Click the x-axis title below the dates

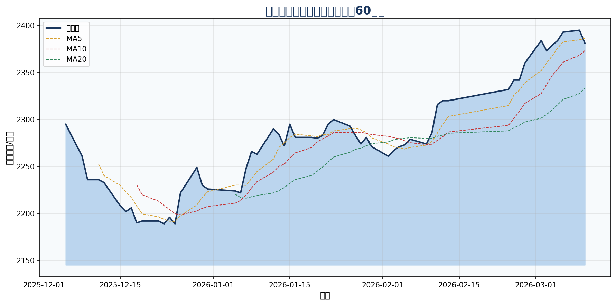[x=325, y=296]
